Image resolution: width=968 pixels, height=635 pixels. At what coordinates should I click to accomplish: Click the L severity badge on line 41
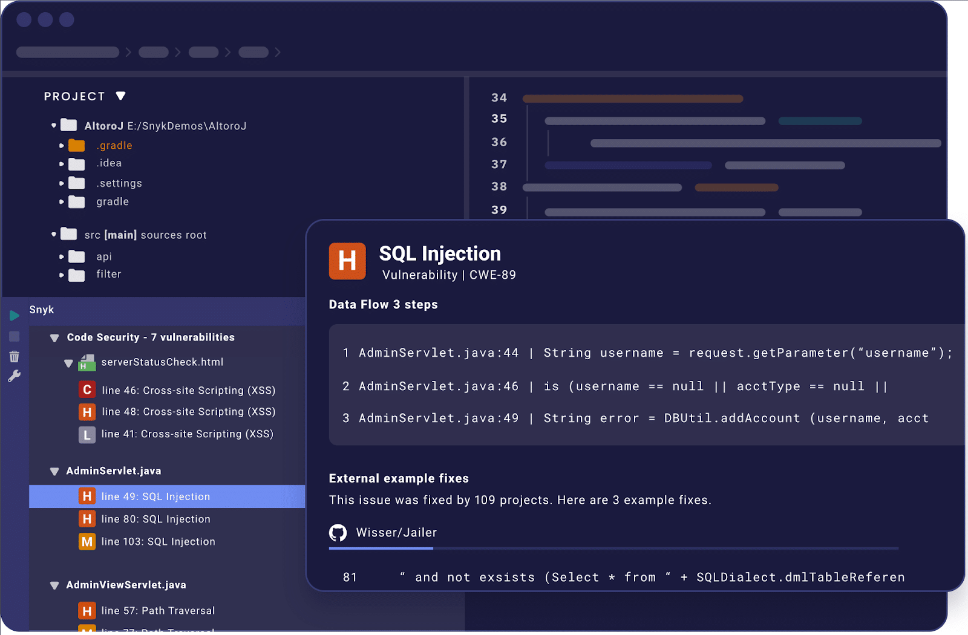87,434
